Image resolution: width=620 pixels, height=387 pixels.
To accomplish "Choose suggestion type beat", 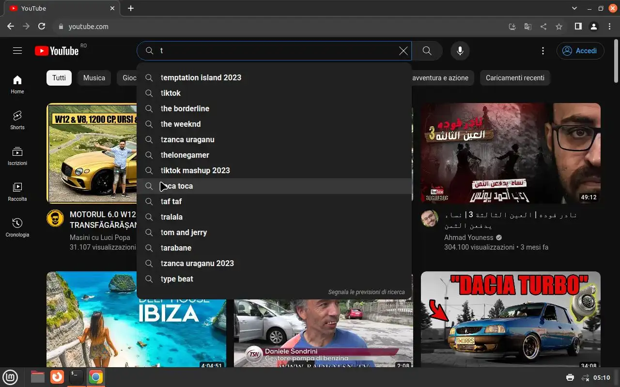I will 274,279.
